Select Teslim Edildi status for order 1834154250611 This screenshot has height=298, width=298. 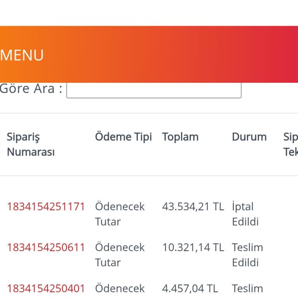tap(248, 255)
